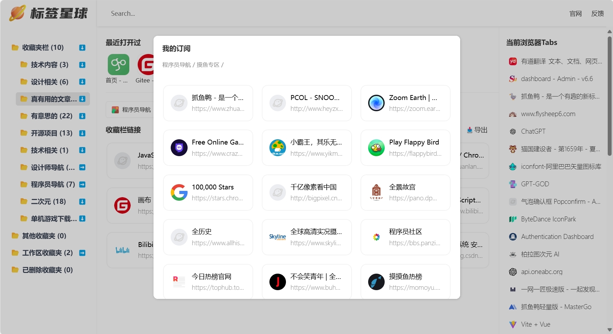Open the Play Flappy Bird icon

(x=376, y=148)
